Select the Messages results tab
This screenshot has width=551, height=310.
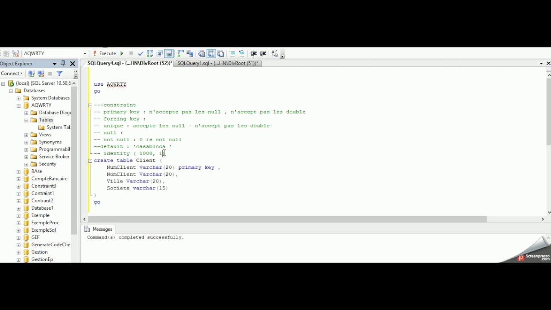(99, 229)
